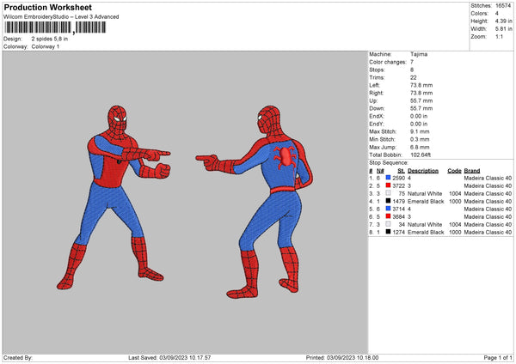Screen dimensions: 516x364
Task: Click the Left value 73.8 mm
Action: [421, 85]
